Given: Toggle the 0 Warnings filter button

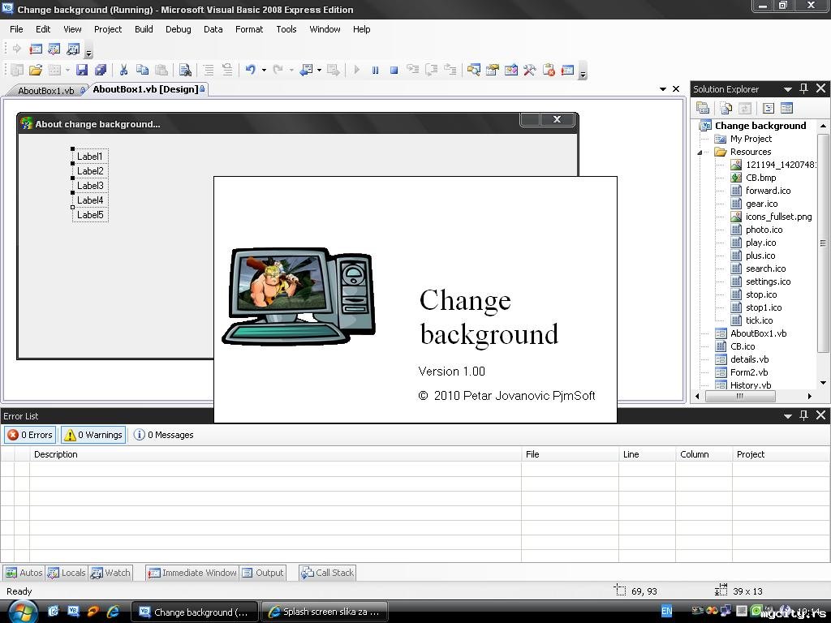Looking at the screenshot, I should point(93,435).
